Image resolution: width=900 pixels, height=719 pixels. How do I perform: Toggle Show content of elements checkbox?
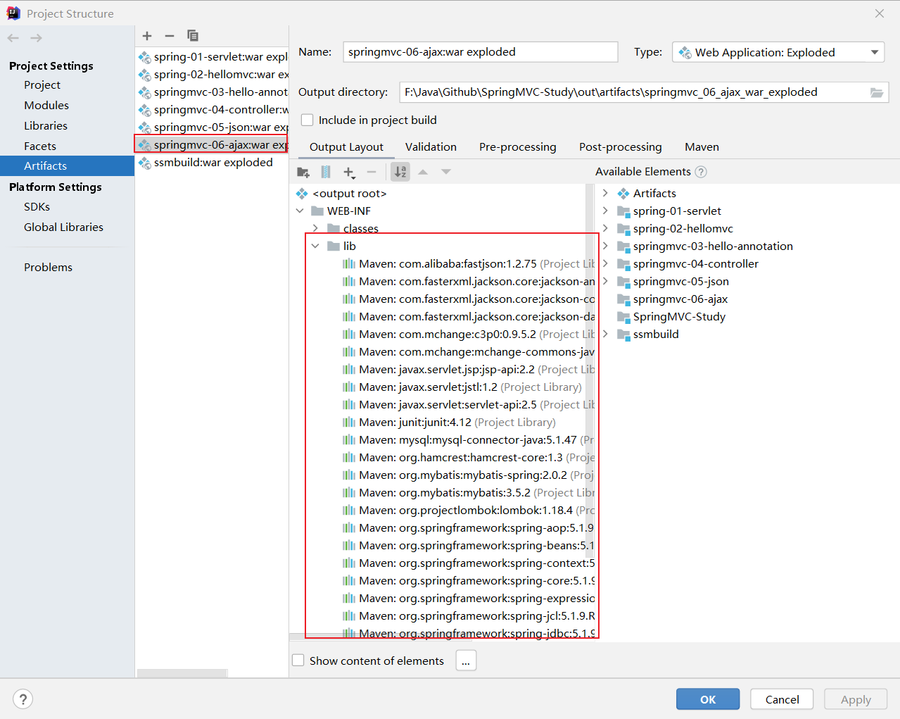298,661
